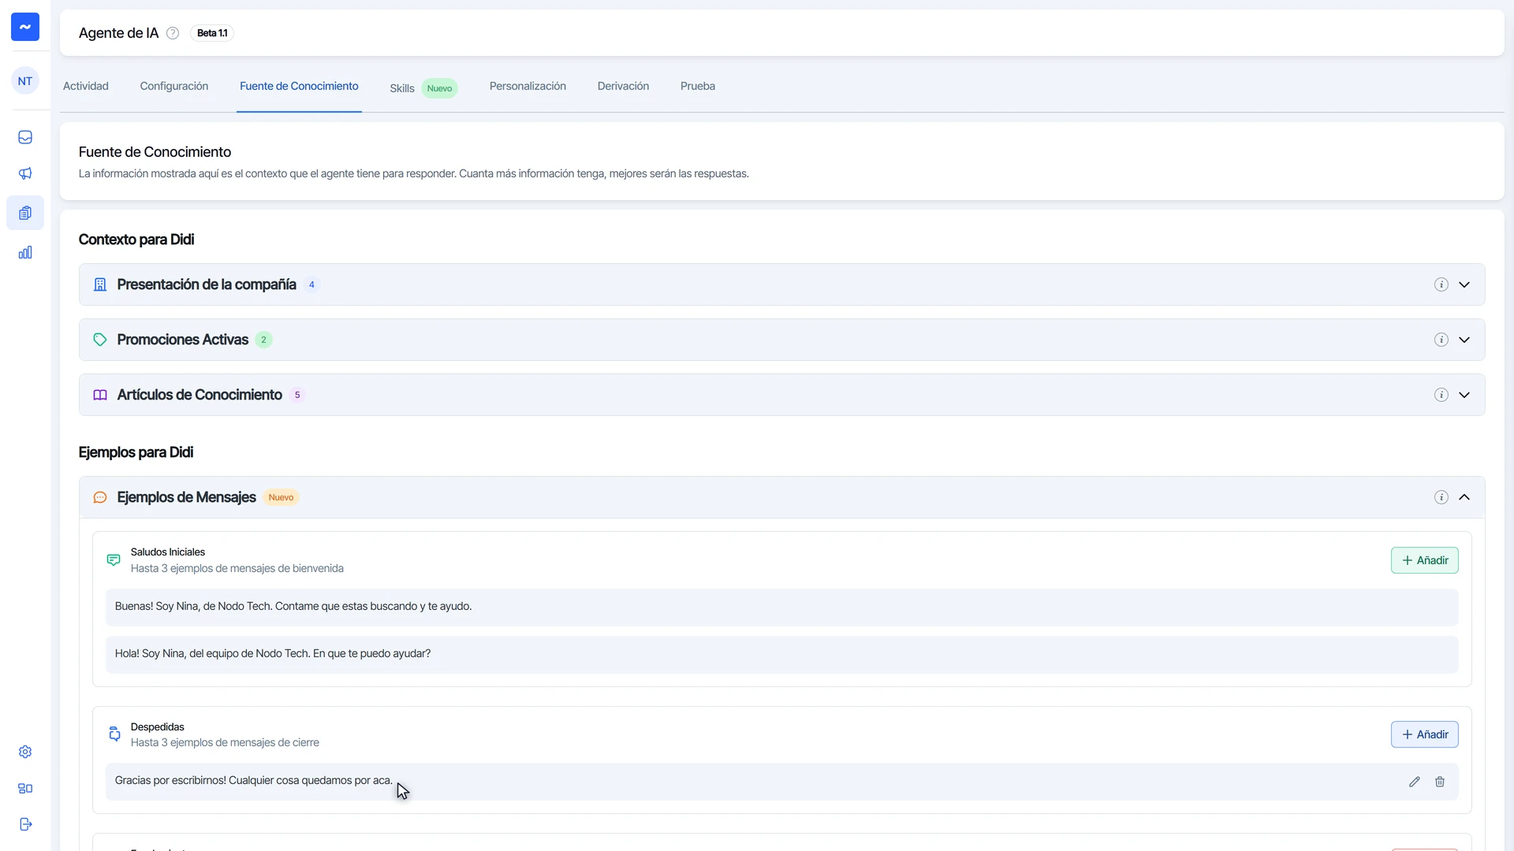This screenshot has width=1514, height=851.
Task: Click the Gracias por escribirnos closing message
Action: coord(781,781)
